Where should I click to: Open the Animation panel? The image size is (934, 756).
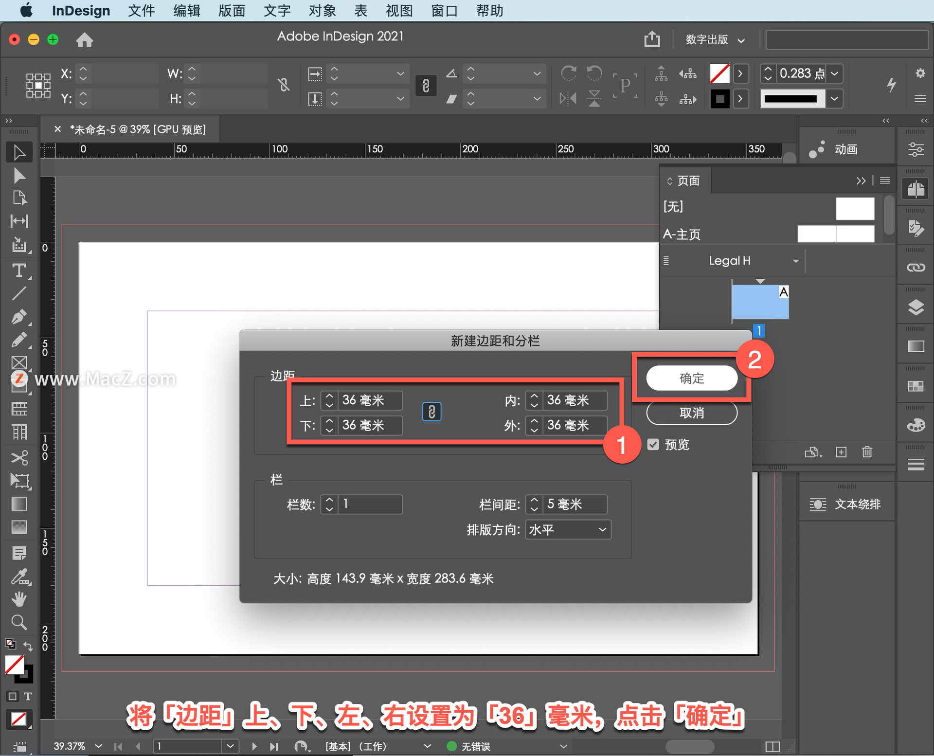pos(846,149)
